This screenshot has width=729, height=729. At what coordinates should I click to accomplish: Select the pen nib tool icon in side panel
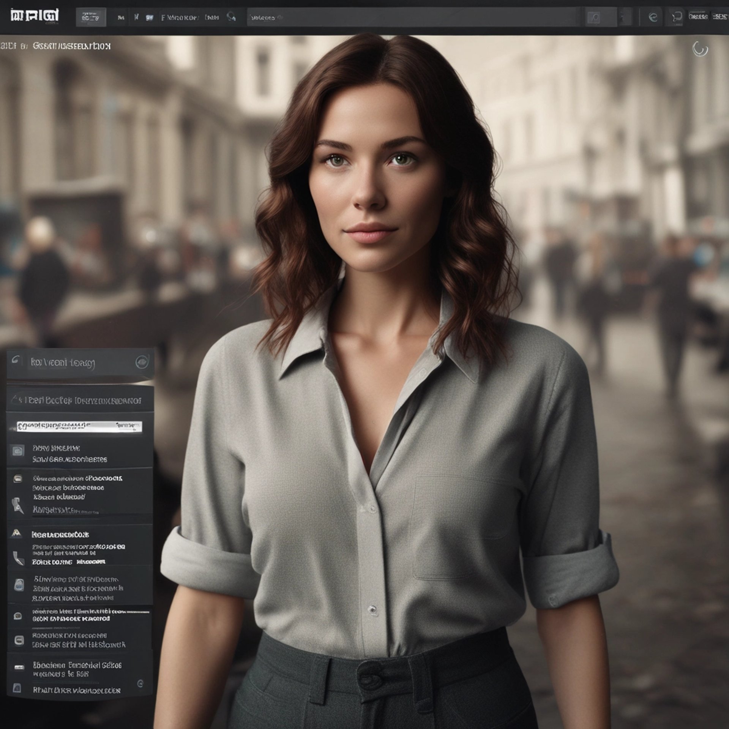coord(17,506)
